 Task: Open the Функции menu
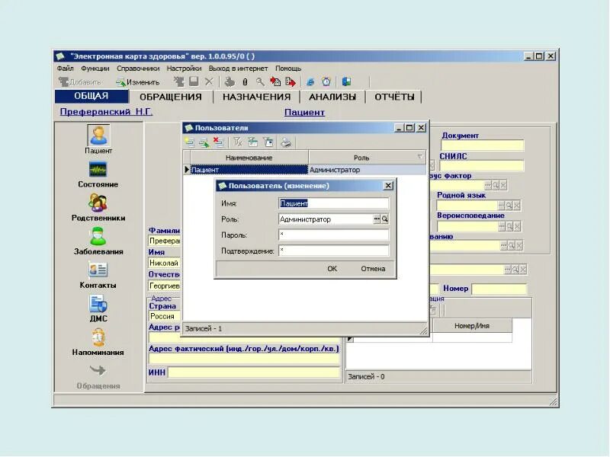pos(95,69)
